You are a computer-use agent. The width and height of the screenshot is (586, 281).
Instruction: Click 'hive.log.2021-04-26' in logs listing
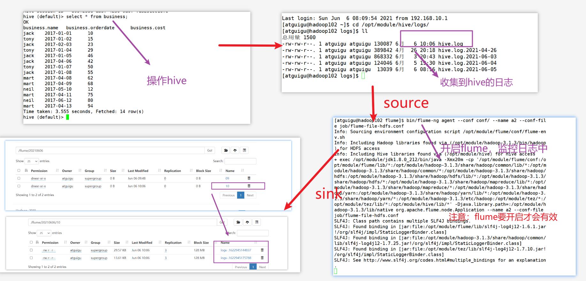click(x=467, y=50)
